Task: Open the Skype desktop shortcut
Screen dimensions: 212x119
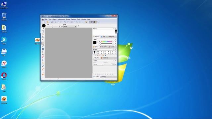Action: [x=4, y=41]
